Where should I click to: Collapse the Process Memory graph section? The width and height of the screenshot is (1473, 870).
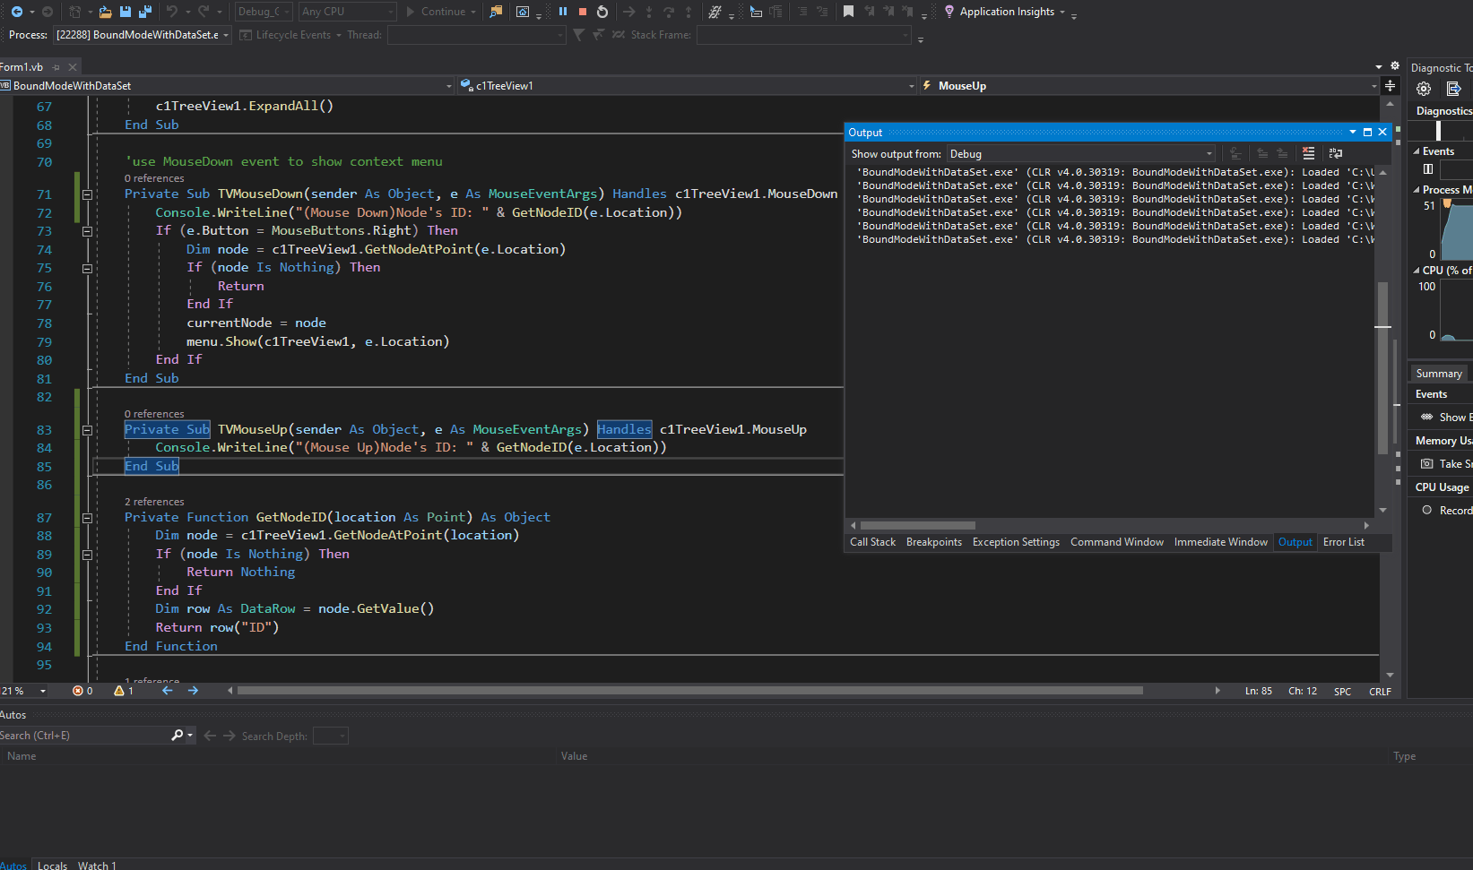pos(1417,190)
